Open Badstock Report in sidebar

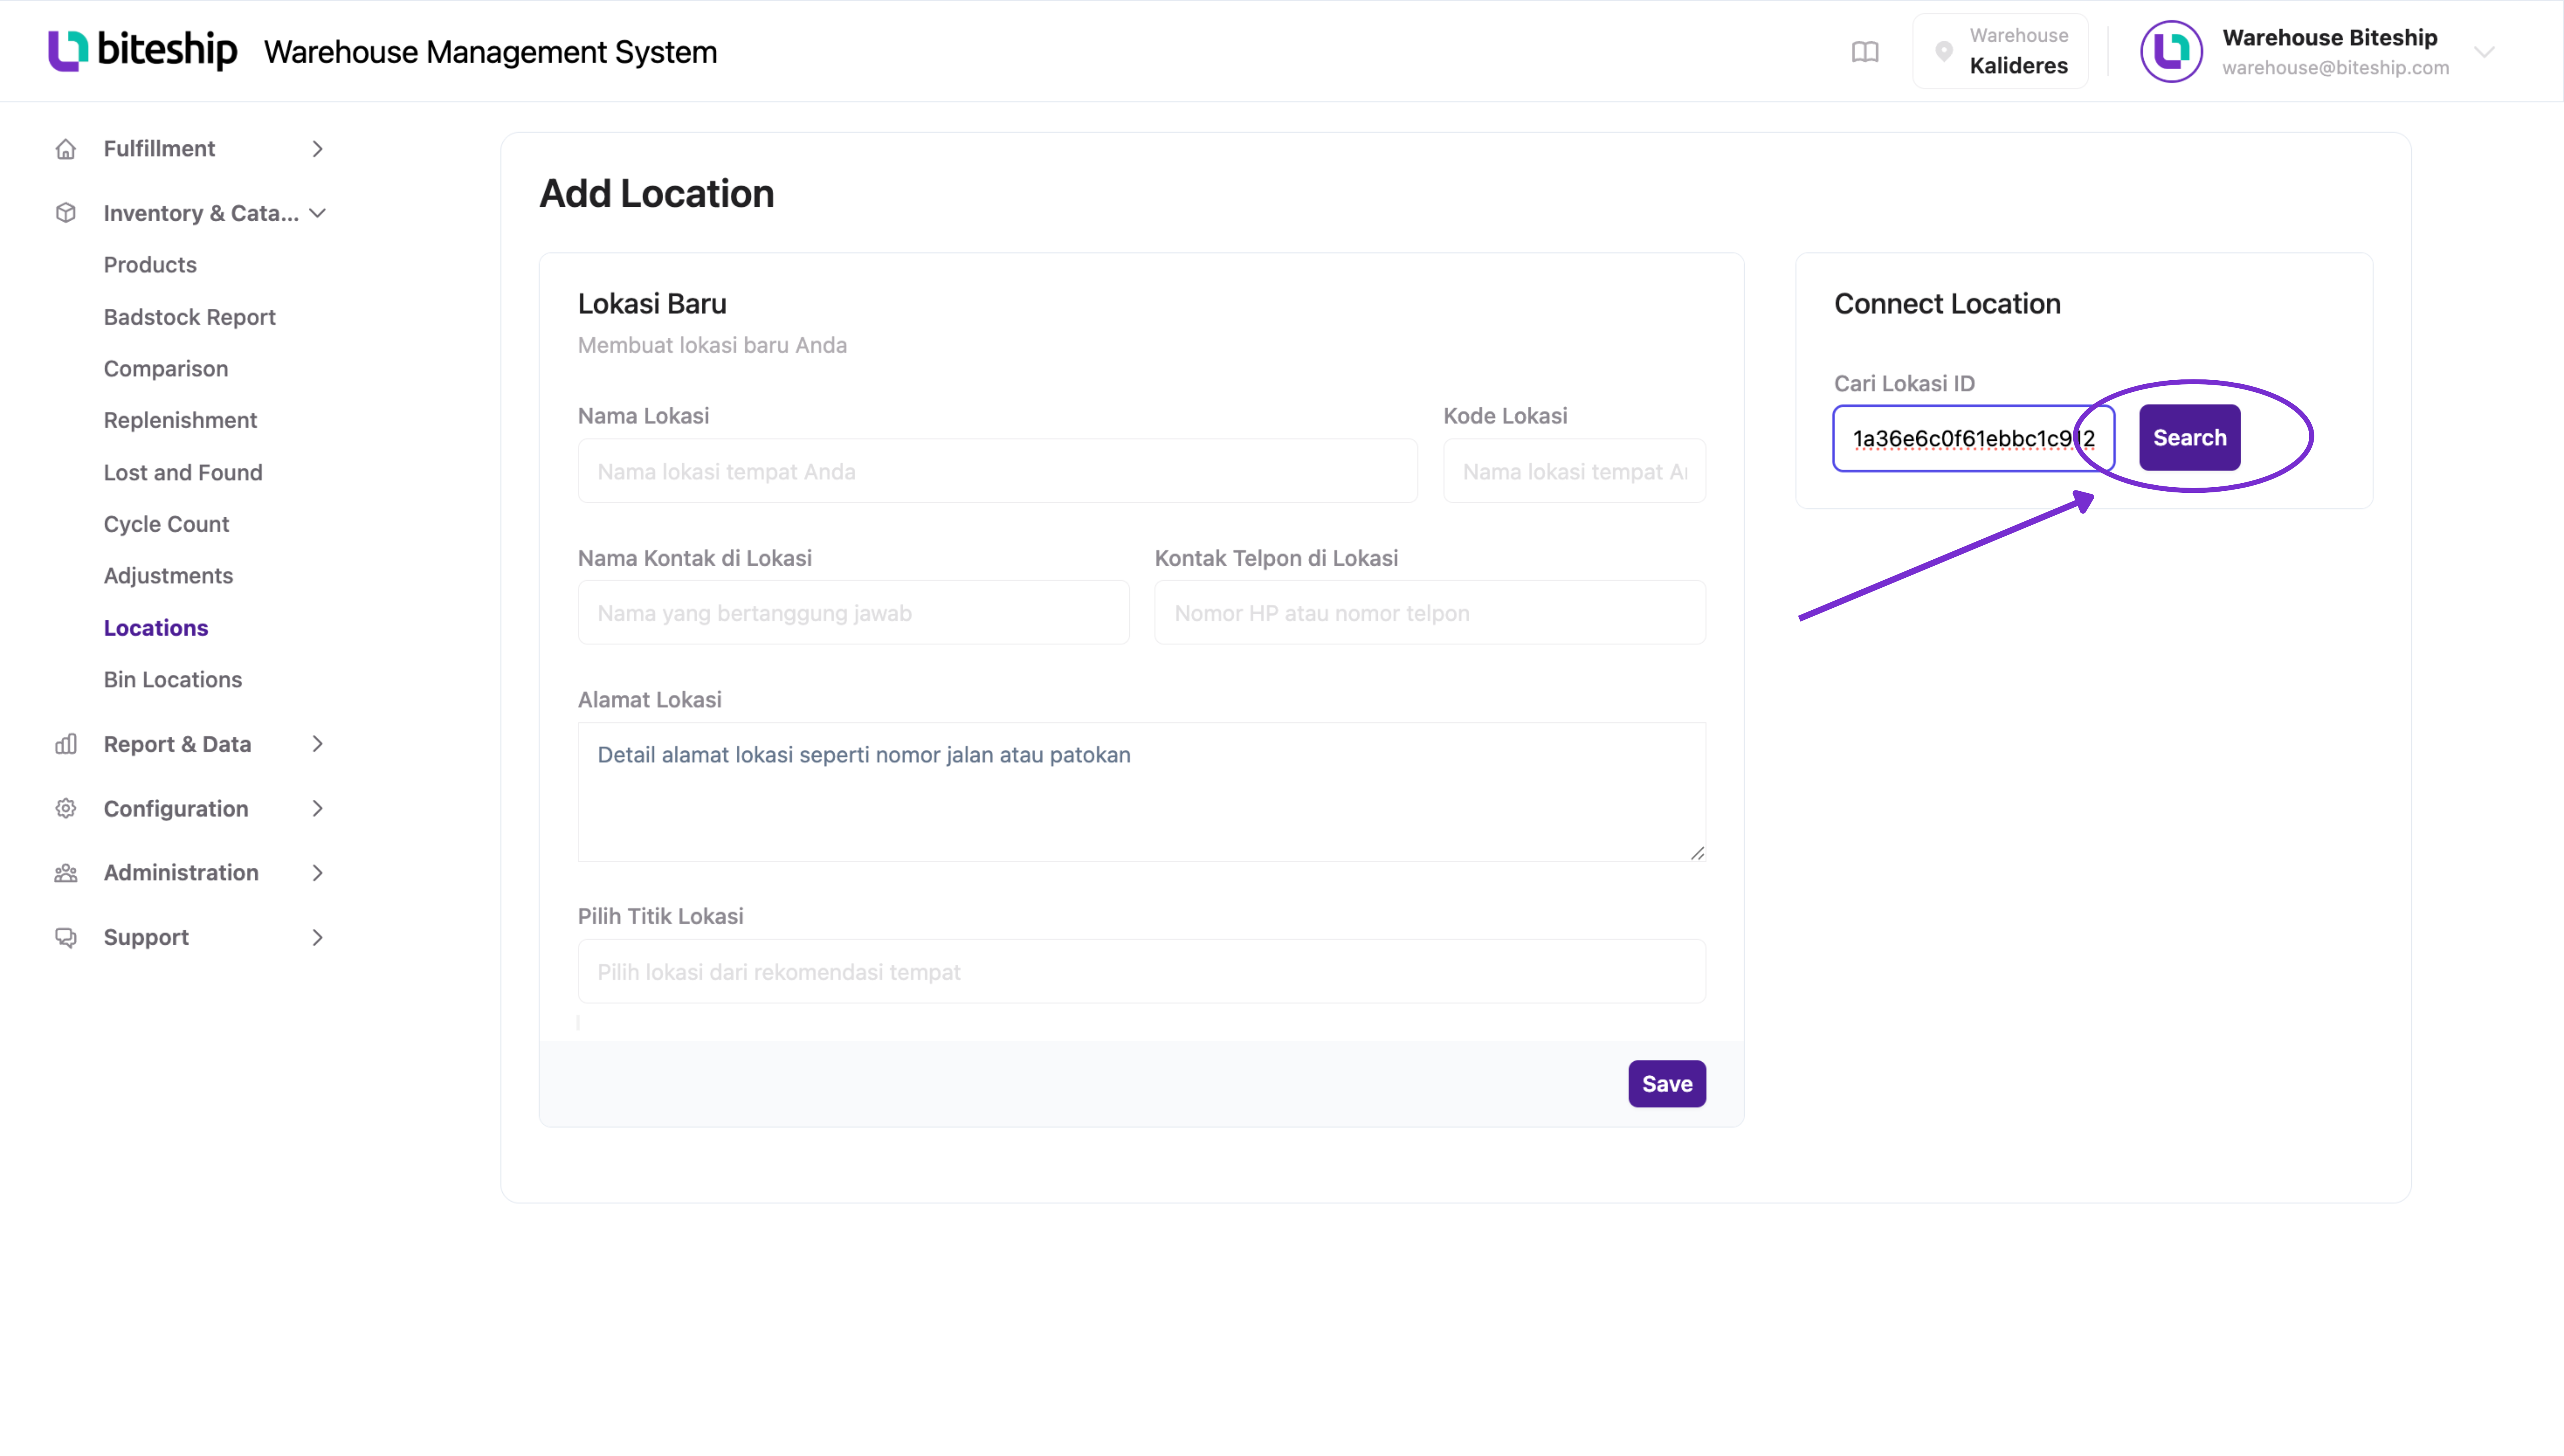tap(190, 317)
